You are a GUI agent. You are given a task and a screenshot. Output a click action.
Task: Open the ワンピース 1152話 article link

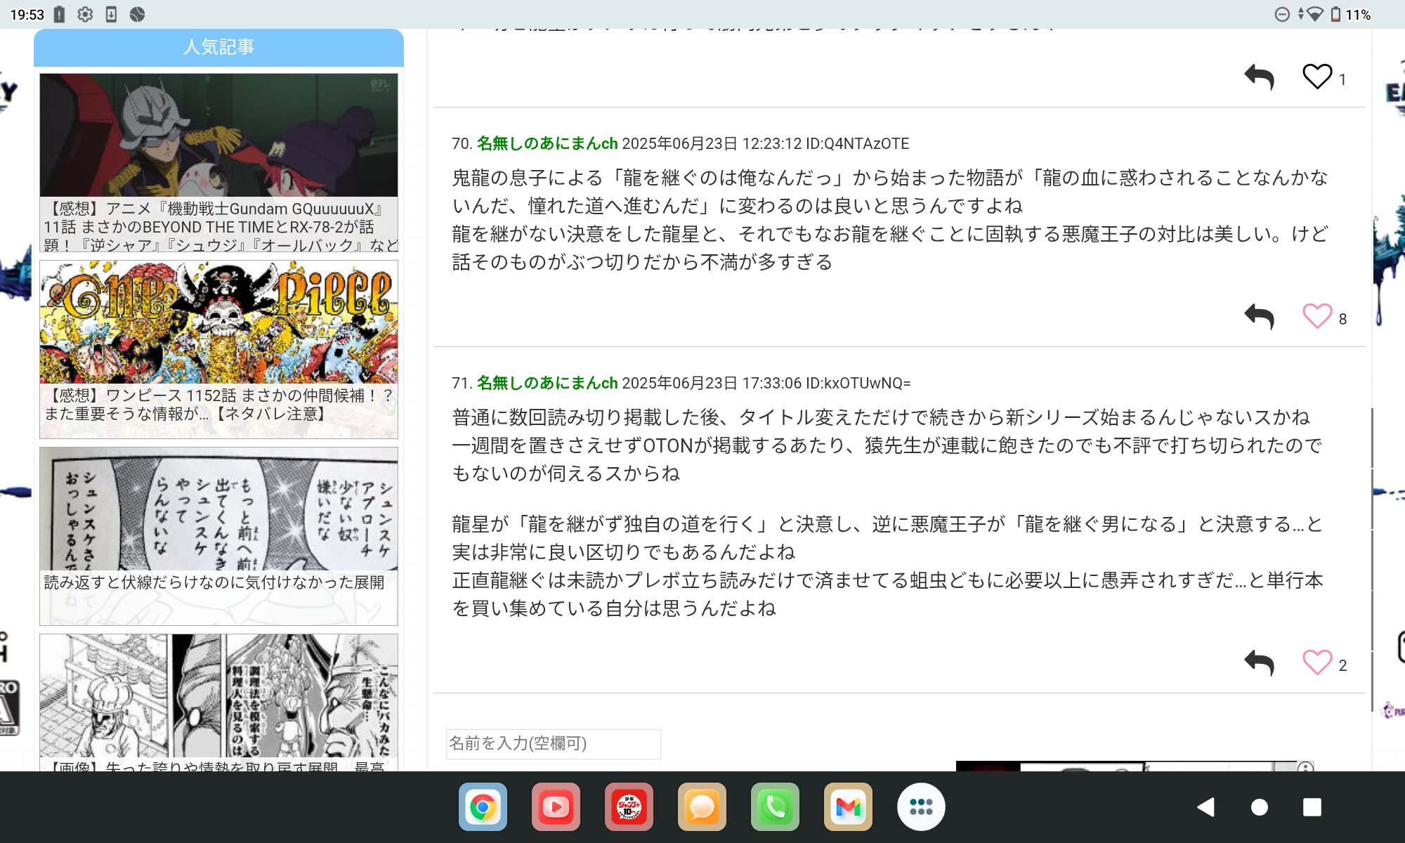pos(218,405)
